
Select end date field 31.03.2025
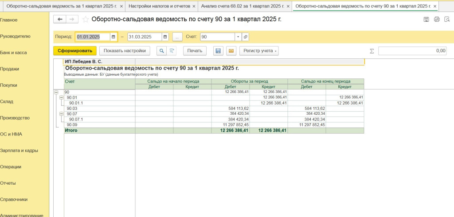[145, 37]
